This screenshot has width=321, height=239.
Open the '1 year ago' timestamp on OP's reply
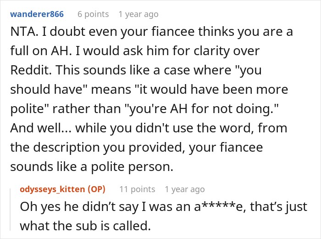(185, 189)
